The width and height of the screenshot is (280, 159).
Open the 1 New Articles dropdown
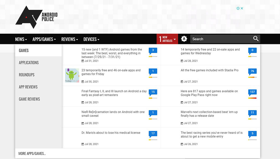[x=167, y=39]
